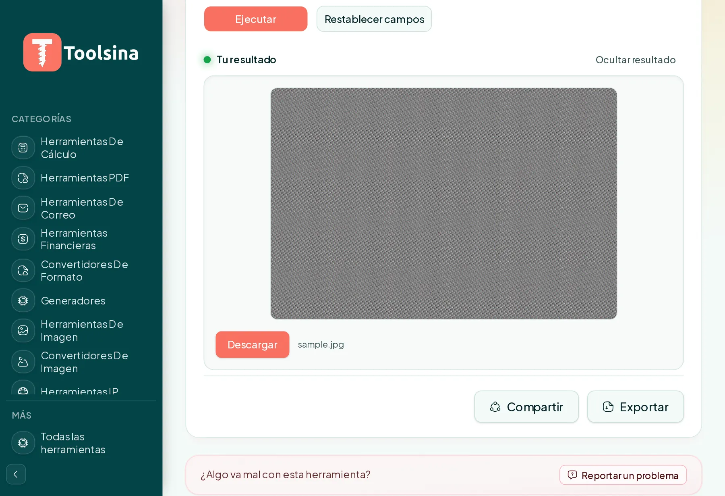Screen dimensions: 725x496
Task: Share the result with Compartir
Action: pyautogui.click(x=526, y=407)
